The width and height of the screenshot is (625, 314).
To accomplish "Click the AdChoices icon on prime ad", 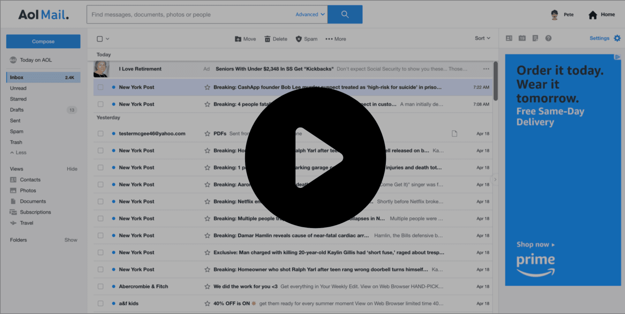I will 618,57.
